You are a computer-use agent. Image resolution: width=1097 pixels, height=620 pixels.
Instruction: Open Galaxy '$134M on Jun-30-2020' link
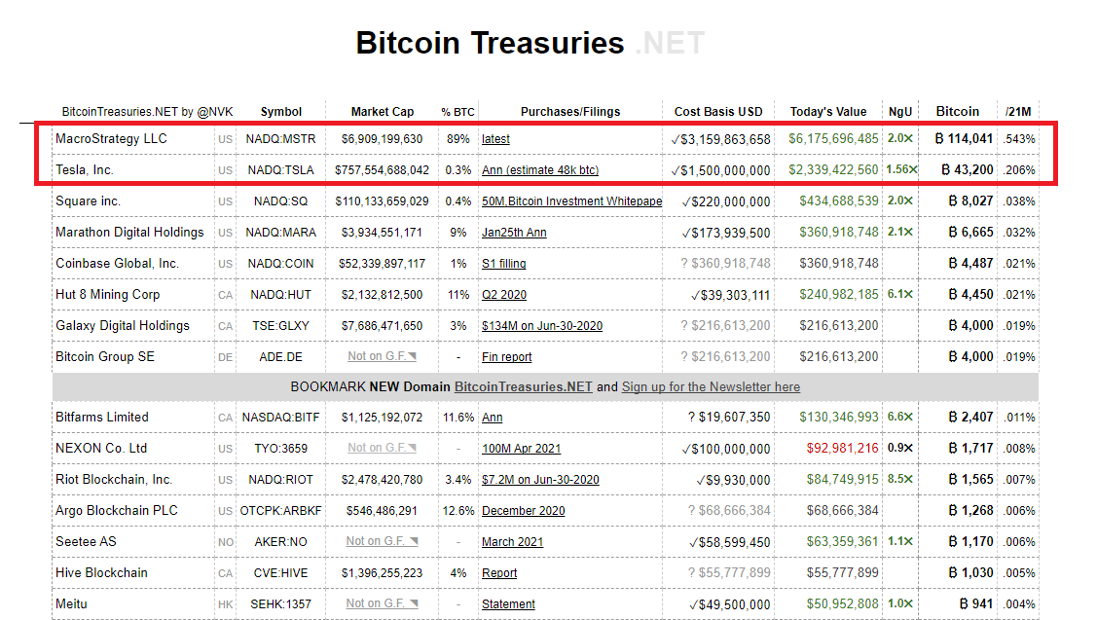(x=542, y=325)
